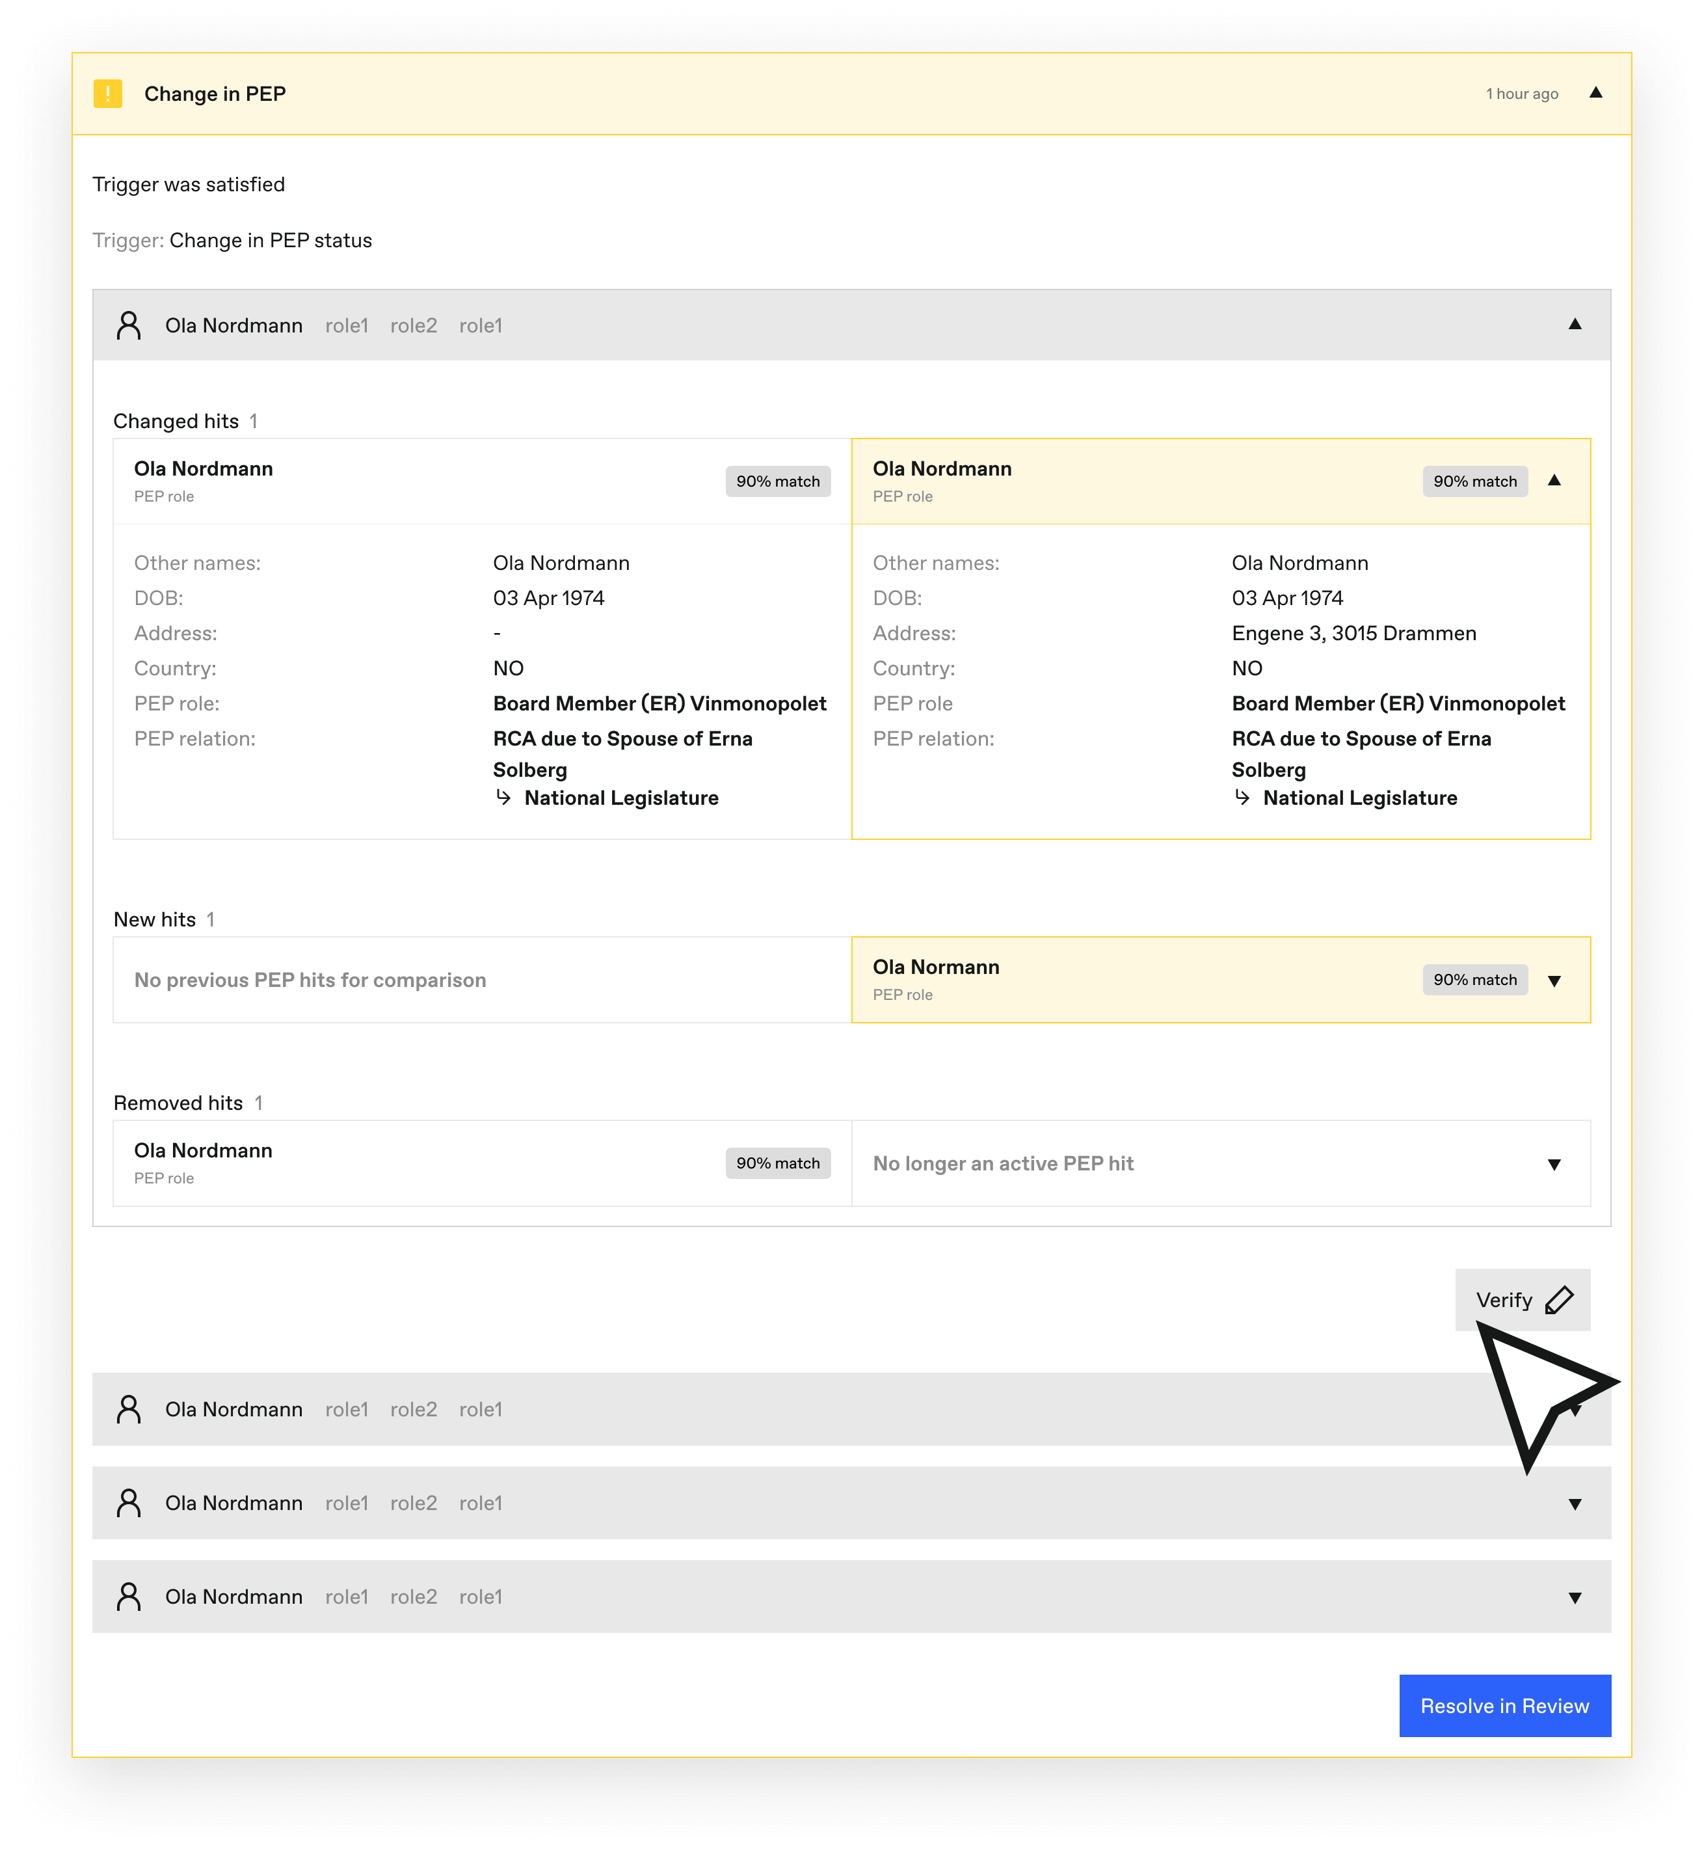Expand the Ola Normann new hit
This screenshot has height=1849, width=1704.
click(x=1554, y=980)
